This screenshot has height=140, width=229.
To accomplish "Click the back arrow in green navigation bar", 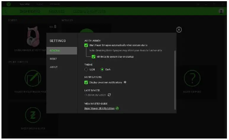I will pos(6,11).
